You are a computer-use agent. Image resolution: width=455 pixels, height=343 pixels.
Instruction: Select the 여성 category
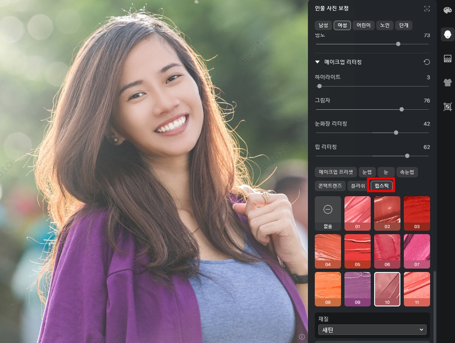[x=342, y=25]
